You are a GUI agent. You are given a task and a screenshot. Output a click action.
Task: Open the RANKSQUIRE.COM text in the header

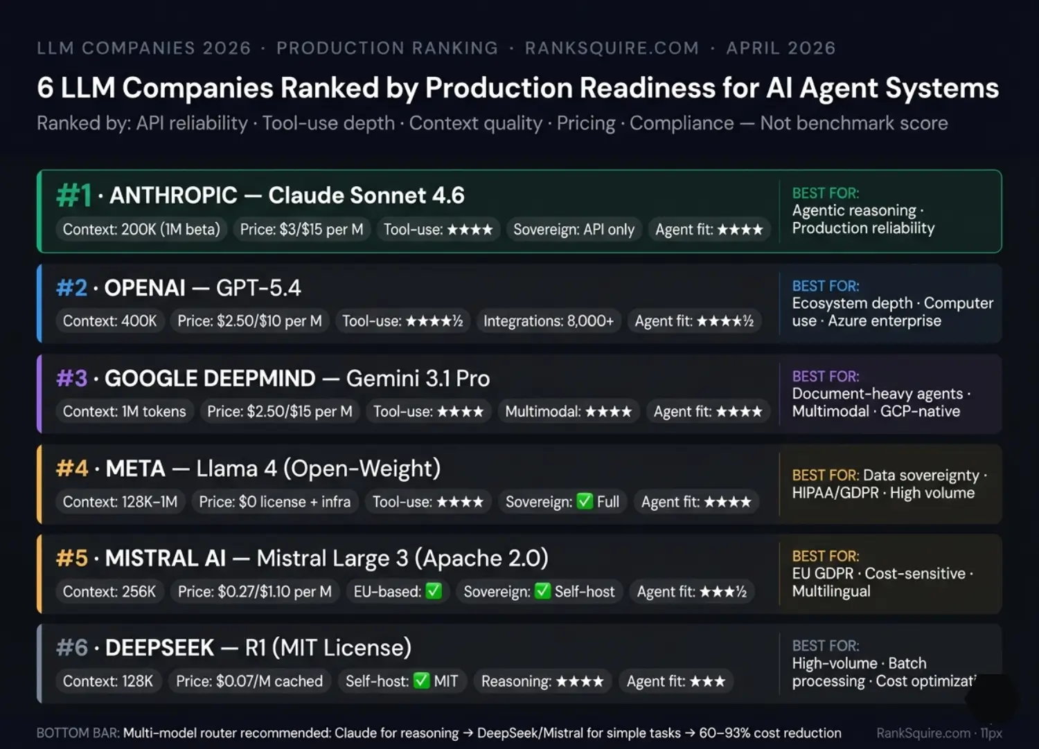pos(612,48)
